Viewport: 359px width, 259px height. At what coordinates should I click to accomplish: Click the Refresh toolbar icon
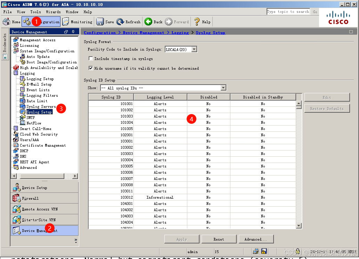pyautogui.click(x=120, y=22)
